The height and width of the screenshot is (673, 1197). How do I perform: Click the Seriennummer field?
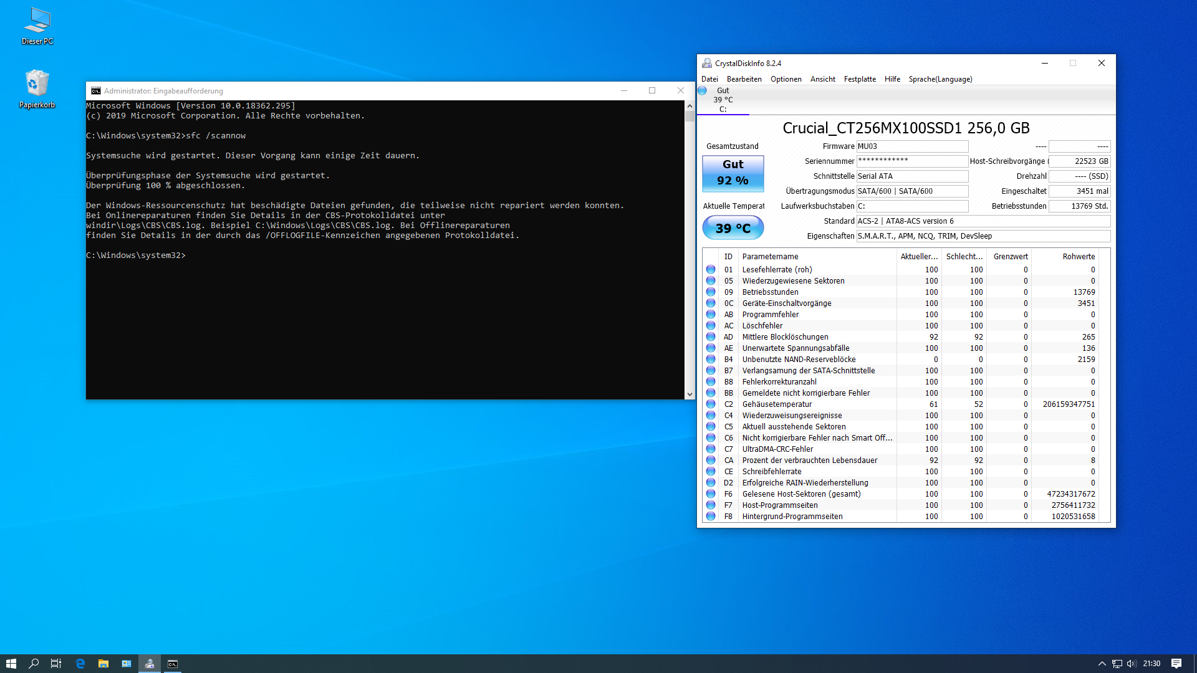(x=911, y=161)
